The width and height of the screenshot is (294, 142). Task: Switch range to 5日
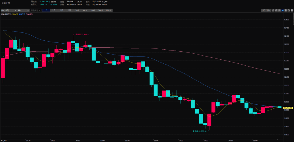tap(69, 10)
